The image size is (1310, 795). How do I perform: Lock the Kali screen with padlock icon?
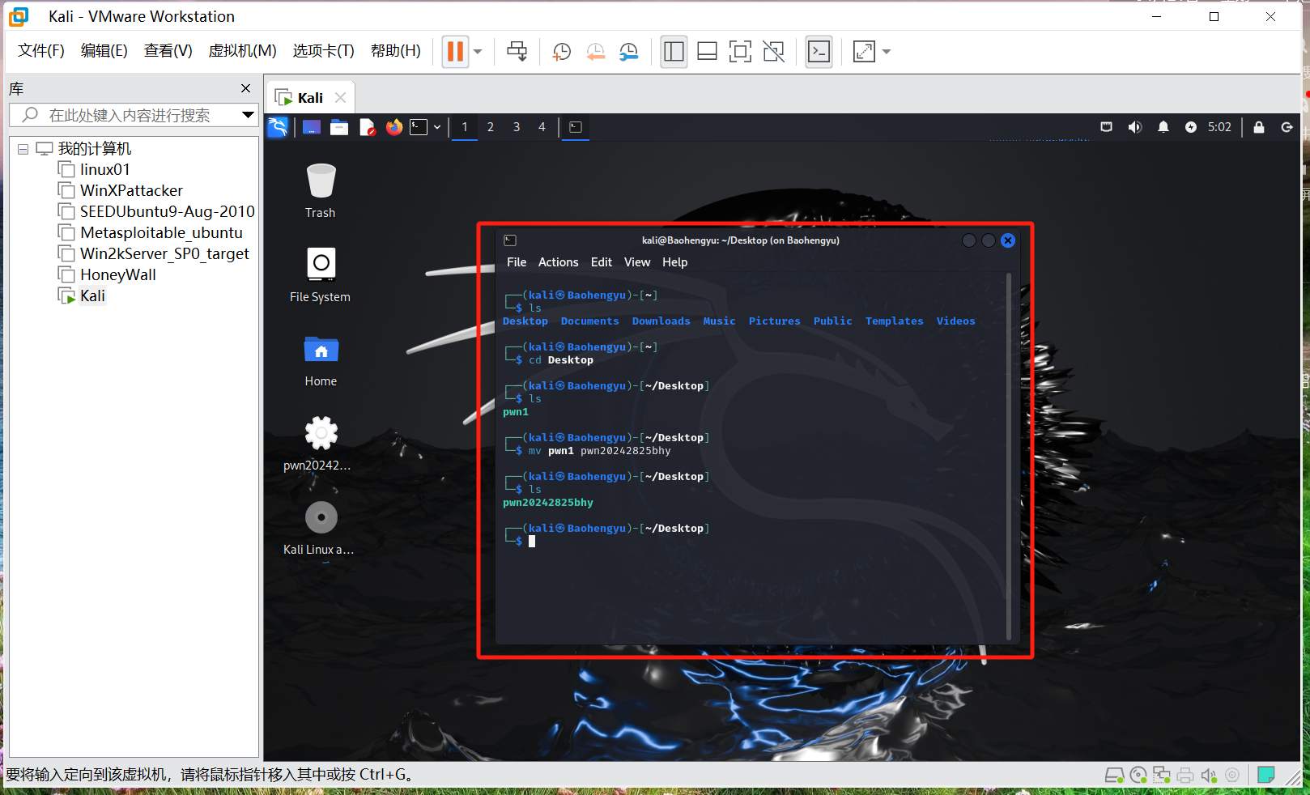coord(1259,127)
